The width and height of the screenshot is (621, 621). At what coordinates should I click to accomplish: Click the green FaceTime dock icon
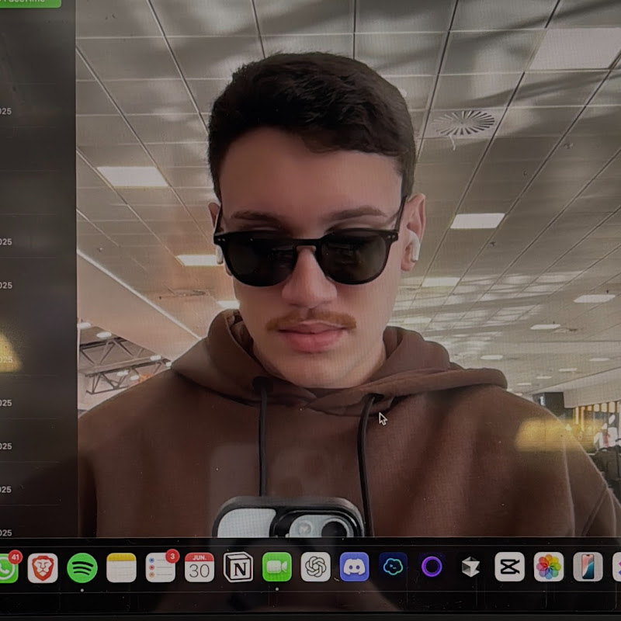tap(277, 567)
